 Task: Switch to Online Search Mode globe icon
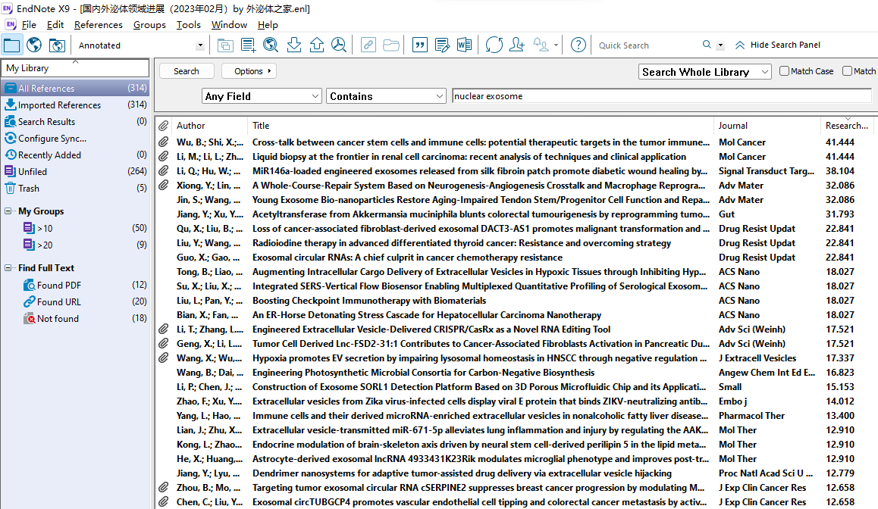[34, 45]
